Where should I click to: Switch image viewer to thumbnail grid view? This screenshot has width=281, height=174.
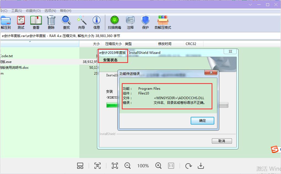tap(80, 166)
